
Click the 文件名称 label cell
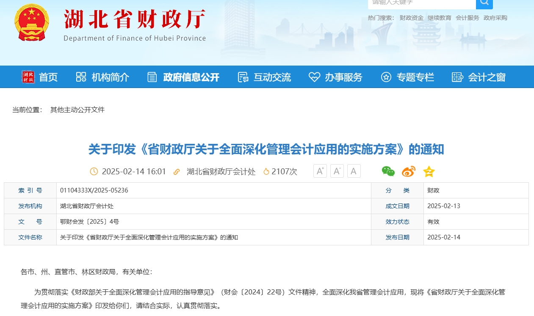30,237
